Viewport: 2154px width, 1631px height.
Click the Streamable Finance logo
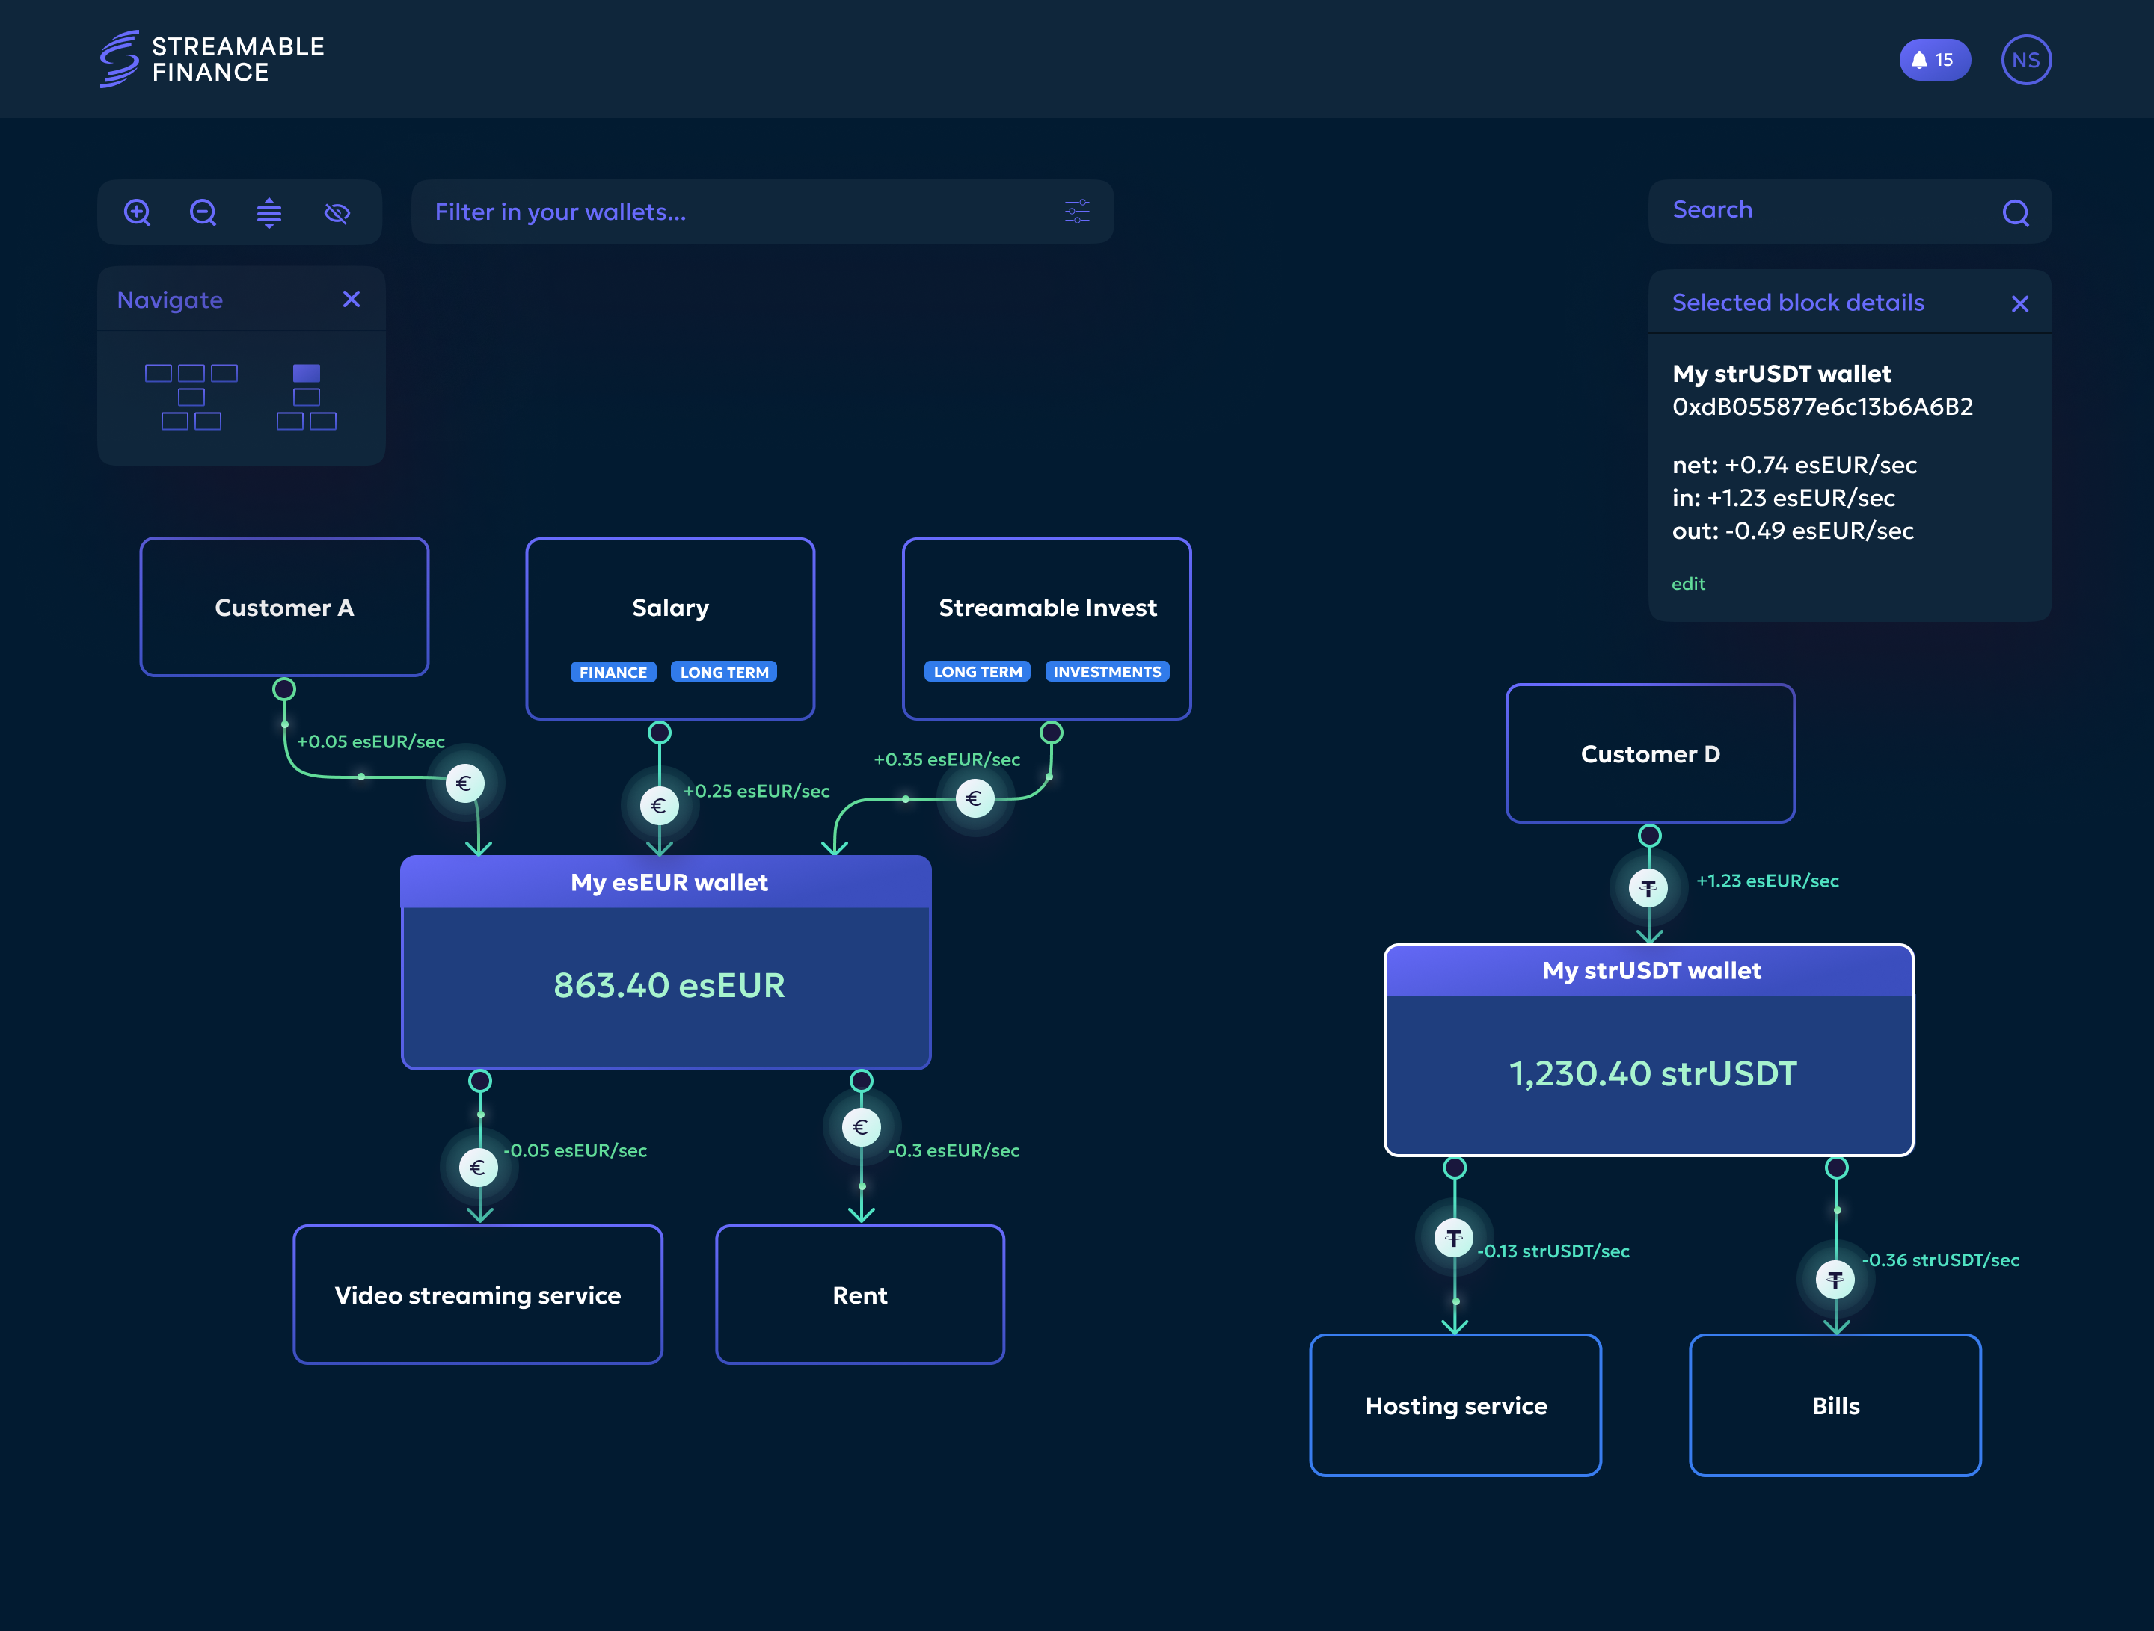(x=212, y=59)
